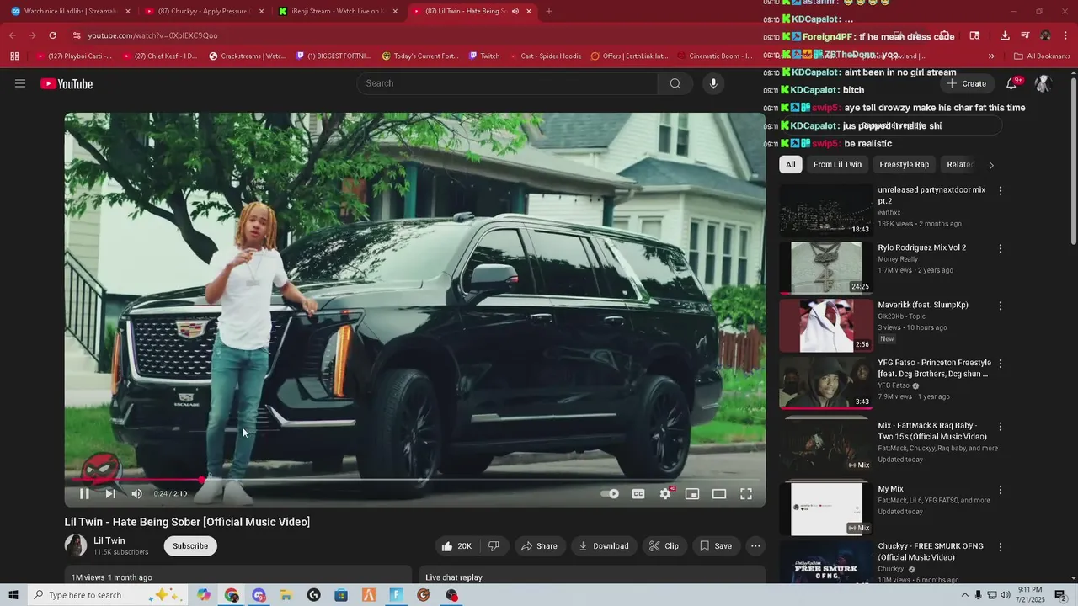Open options for unreleased partynextdoor mix
The width and height of the screenshot is (1078, 606).
1001,191
